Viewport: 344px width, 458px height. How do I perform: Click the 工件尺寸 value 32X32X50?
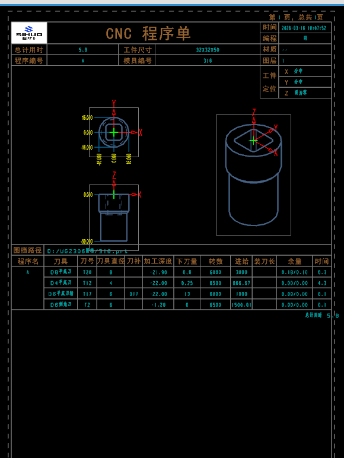[x=208, y=50]
